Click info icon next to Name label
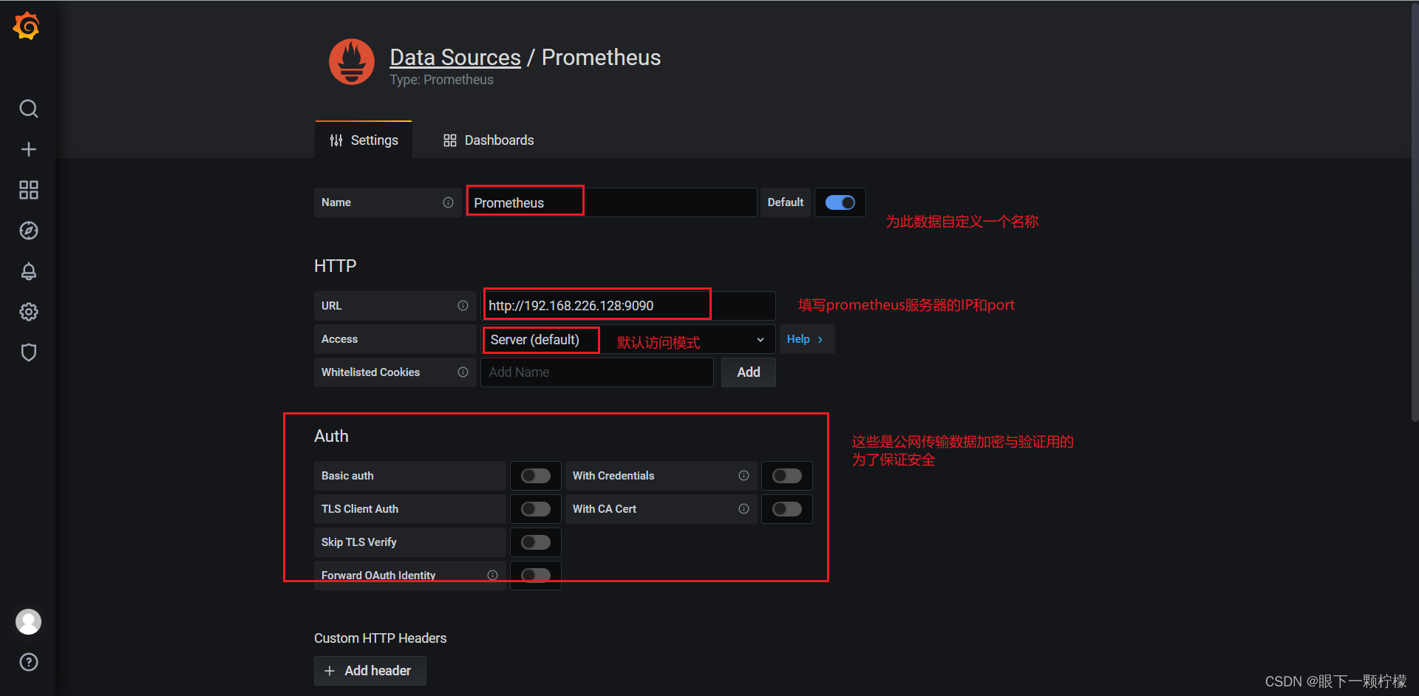The height and width of the screenshot is (696, 1419). pyautogui.click(x=448, y=202)
